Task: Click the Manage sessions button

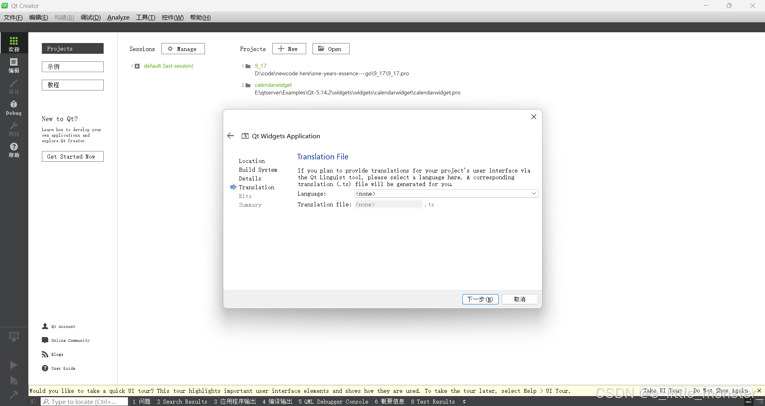Action: point(183,49)
